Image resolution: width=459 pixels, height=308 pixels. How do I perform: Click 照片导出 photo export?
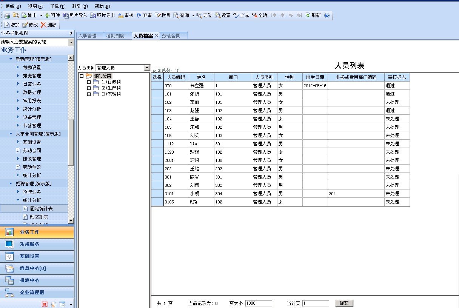[x=102, y=15]
